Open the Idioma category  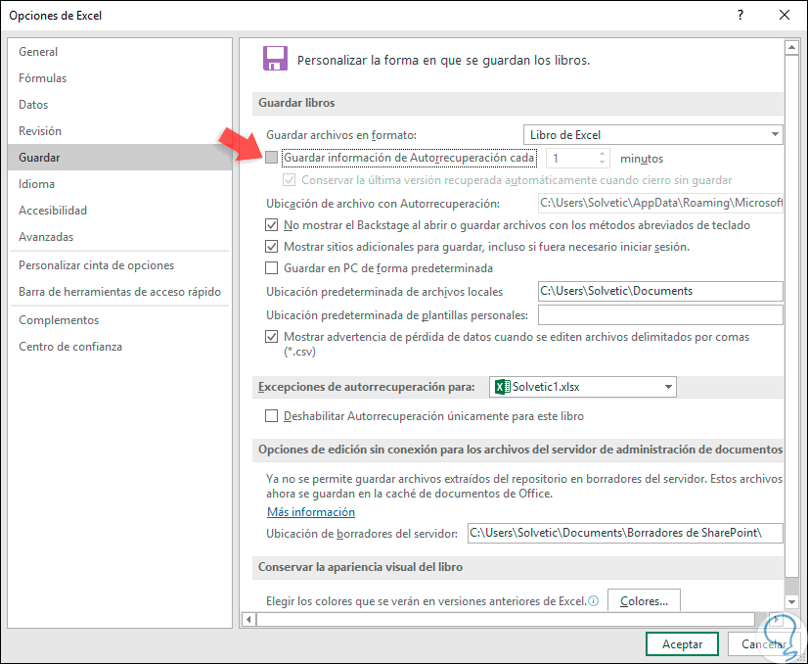pyautogui.click(x=119, y=184)
